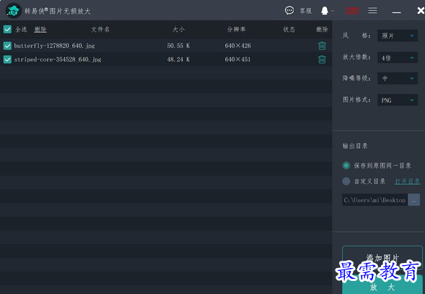Click the 删除 link beside 全选
This screenshot has width=425, height=294.
click(x=40, y=30)
